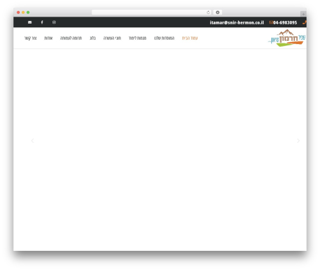The width and height of the screenshot is (320, 270).
Task: Open the מגמות לימוד menu item
Action: coord(138,38)
